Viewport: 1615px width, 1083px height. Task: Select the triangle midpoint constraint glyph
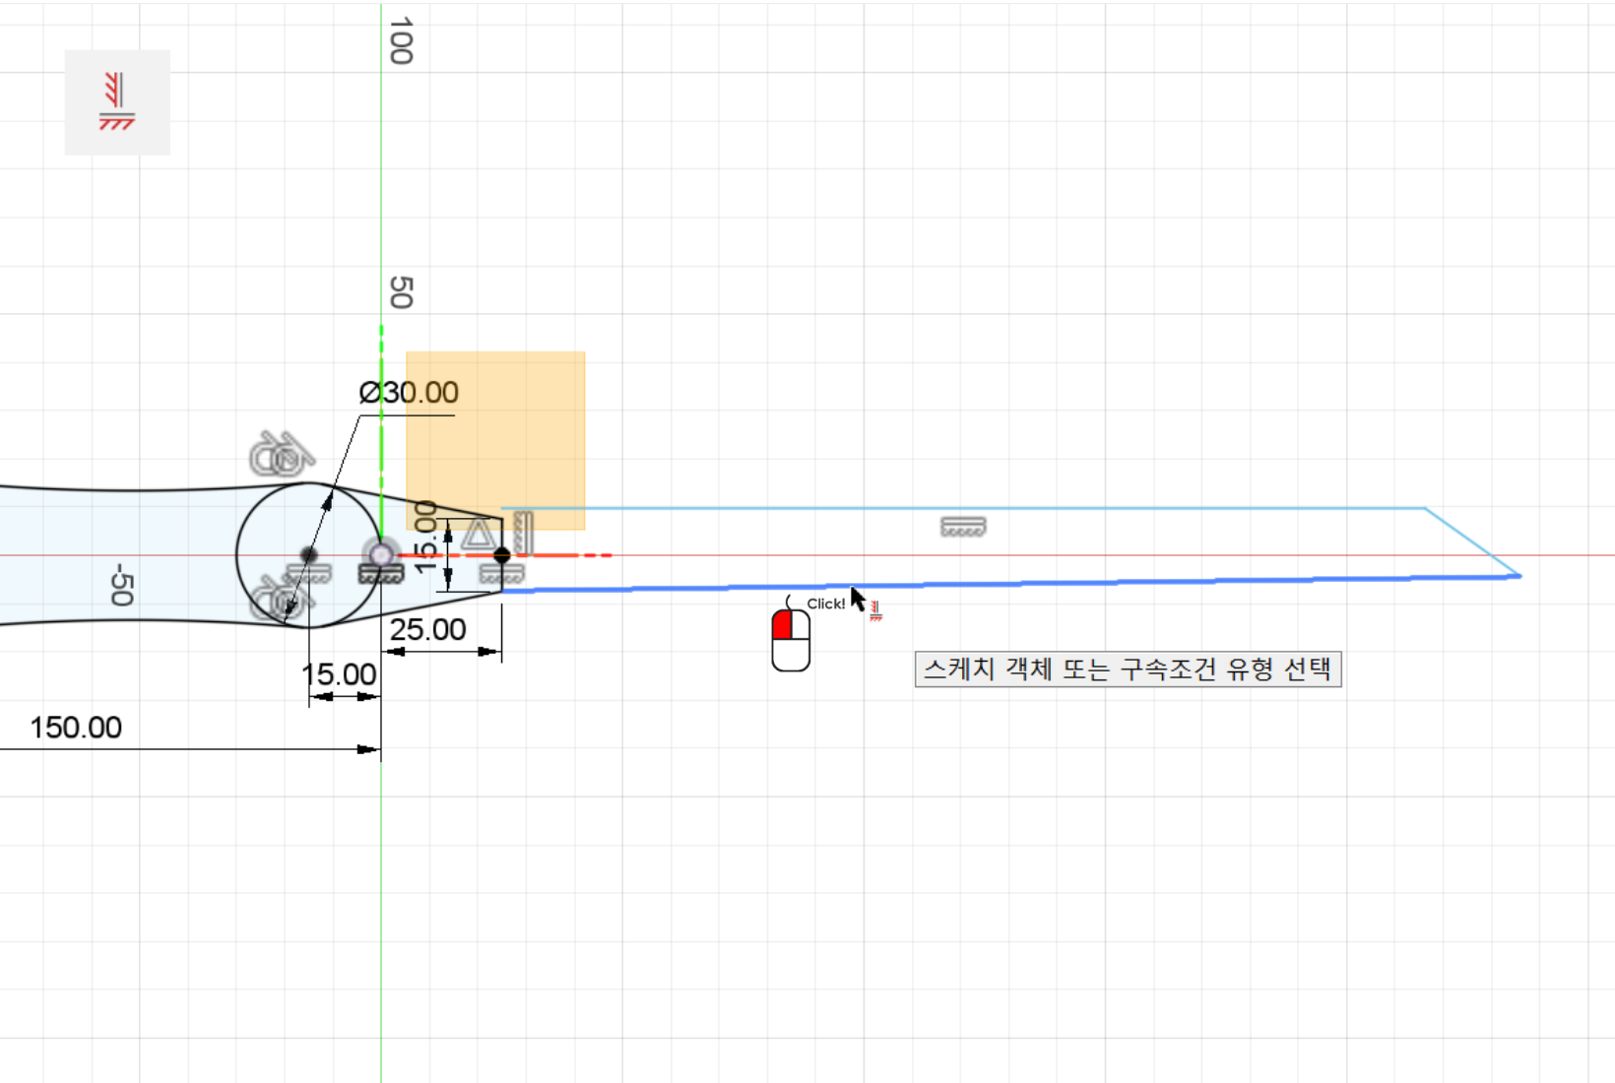tap(479, 535)
